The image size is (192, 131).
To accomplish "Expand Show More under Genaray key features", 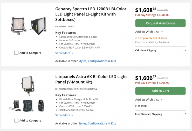I will tap(64, 53).
